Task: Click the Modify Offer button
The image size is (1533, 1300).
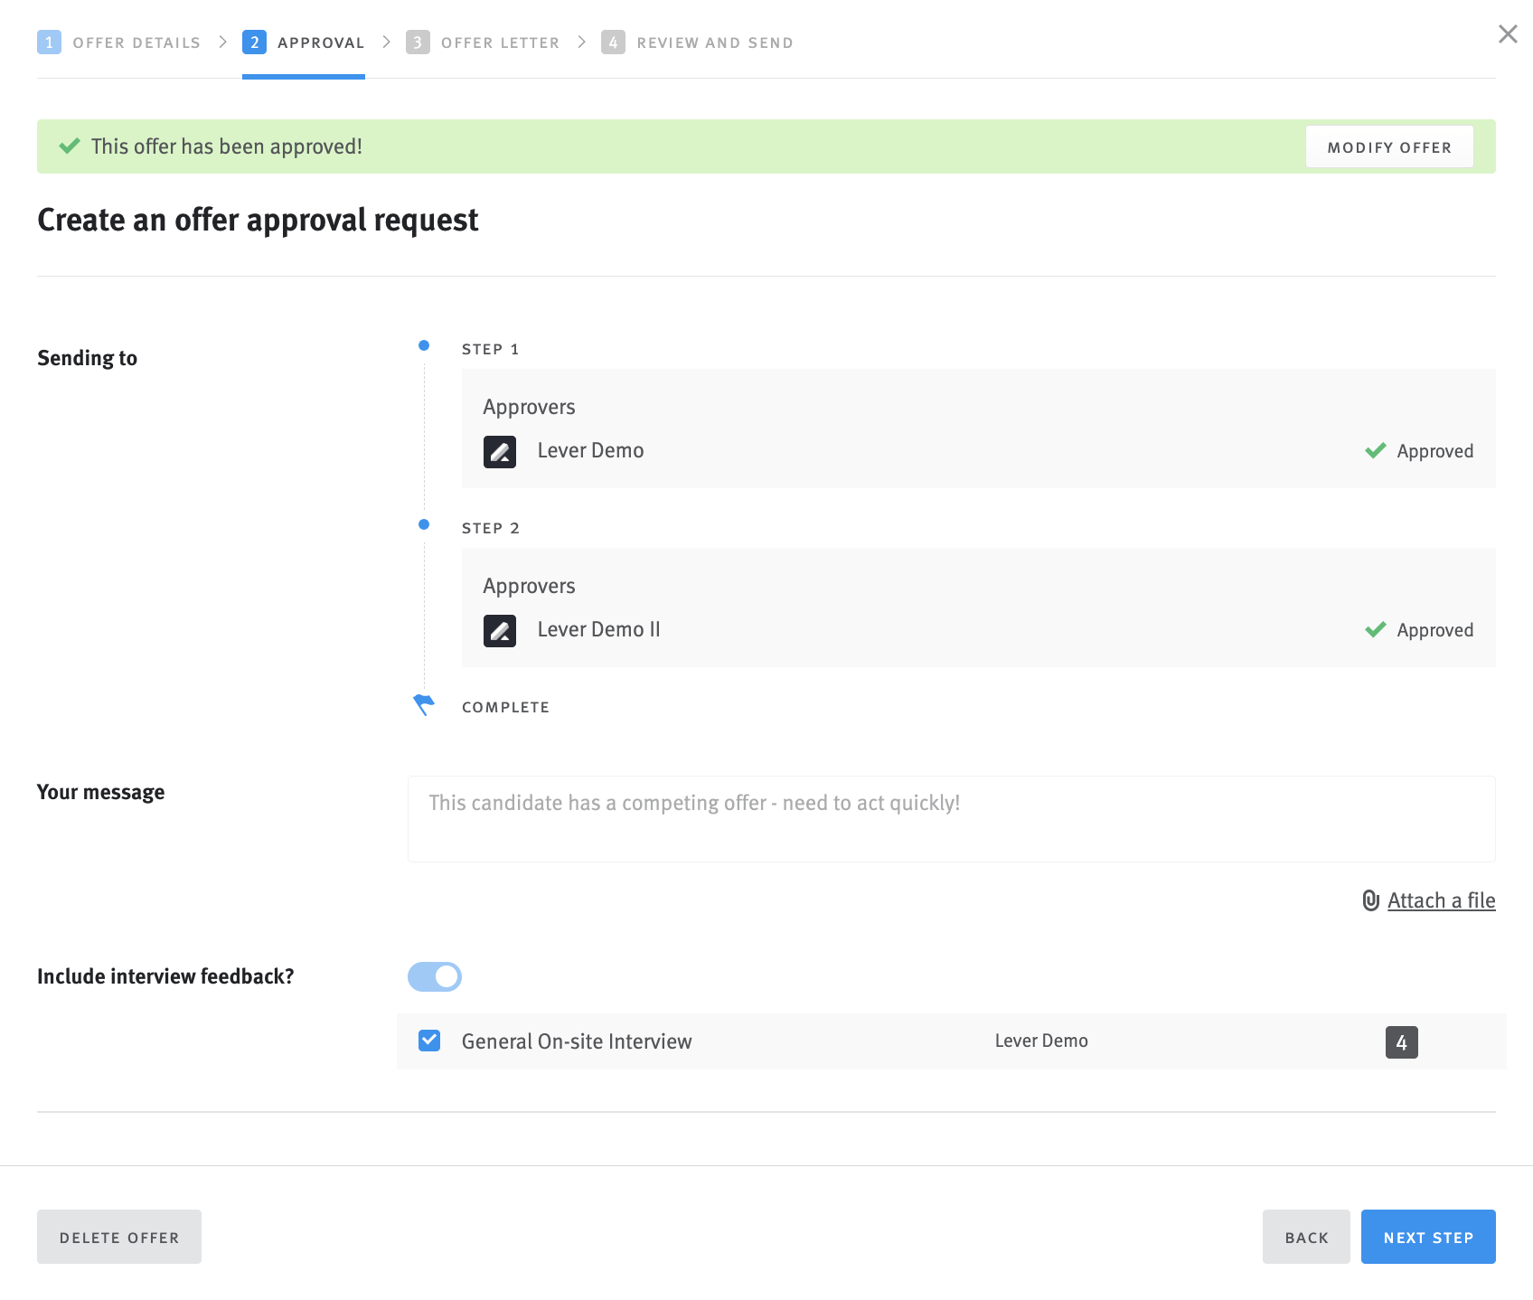Action: click(x=1389, y=146)
